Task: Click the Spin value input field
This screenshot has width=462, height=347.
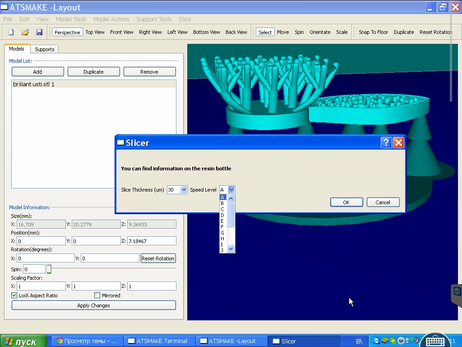Action: (34, 269)
